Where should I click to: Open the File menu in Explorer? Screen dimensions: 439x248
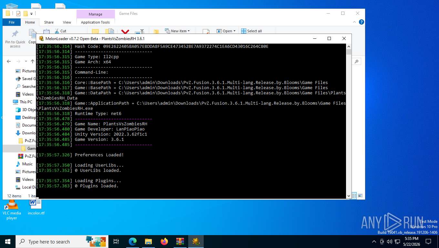pyautogui.click(x=12, y=22)
